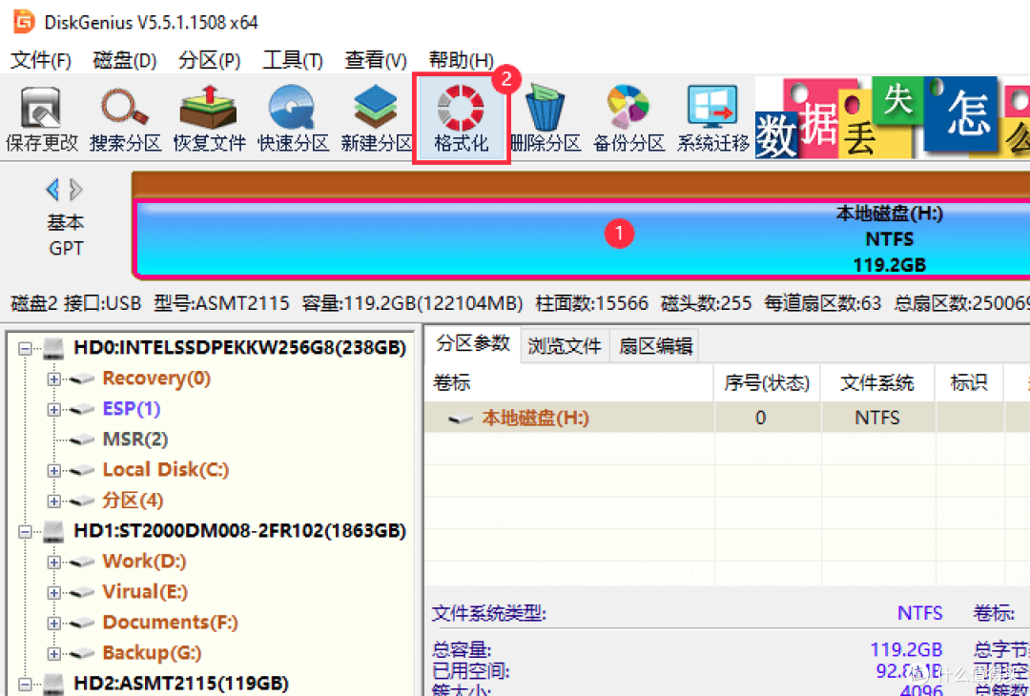The height and width of the screenshot is (696, 1030).
Task: Click the 柱面数:15566 disk info text
Action: pos(592,303)
